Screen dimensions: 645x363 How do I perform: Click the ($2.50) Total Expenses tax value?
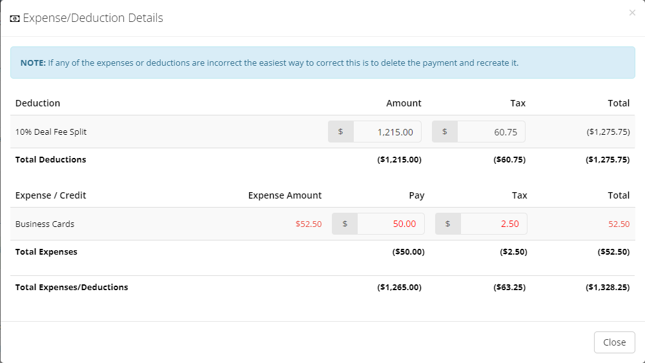513,251
